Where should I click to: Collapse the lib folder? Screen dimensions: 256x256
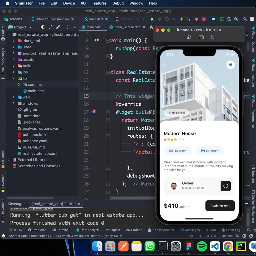point(14,78)
